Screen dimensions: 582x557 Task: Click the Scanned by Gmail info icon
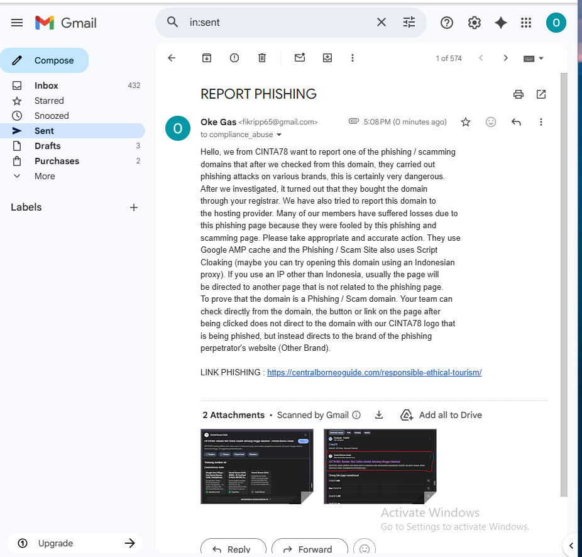tap(356, 415)
